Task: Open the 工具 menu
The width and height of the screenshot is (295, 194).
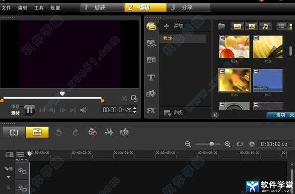Action: tap(39, 8)
